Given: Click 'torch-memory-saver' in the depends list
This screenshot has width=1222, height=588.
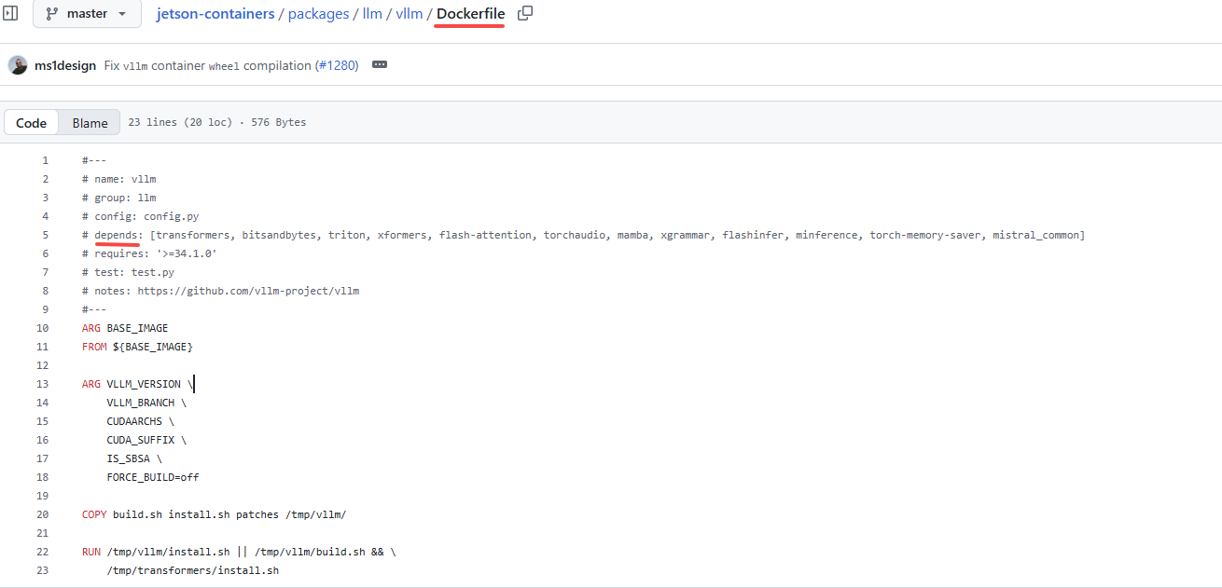Looking at the screenshot, I should click(x=925, y=235).
